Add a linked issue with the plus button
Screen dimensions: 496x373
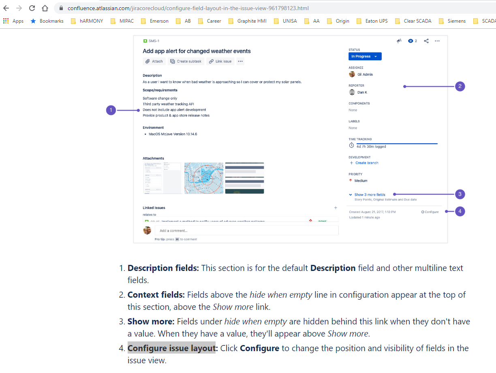336,207
